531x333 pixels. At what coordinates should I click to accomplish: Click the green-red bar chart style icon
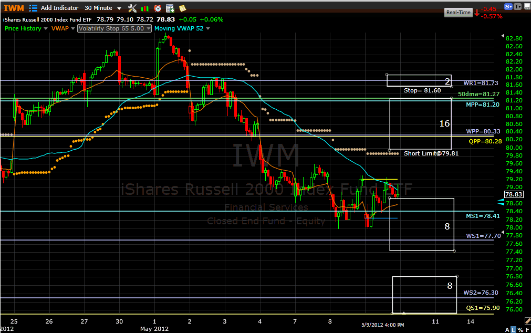point(145,8)
